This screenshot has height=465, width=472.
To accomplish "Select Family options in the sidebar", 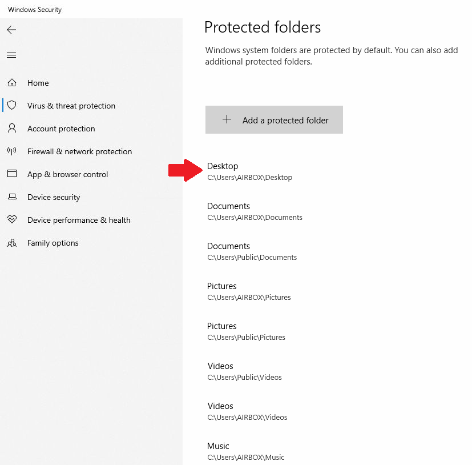I will [53, 243].
